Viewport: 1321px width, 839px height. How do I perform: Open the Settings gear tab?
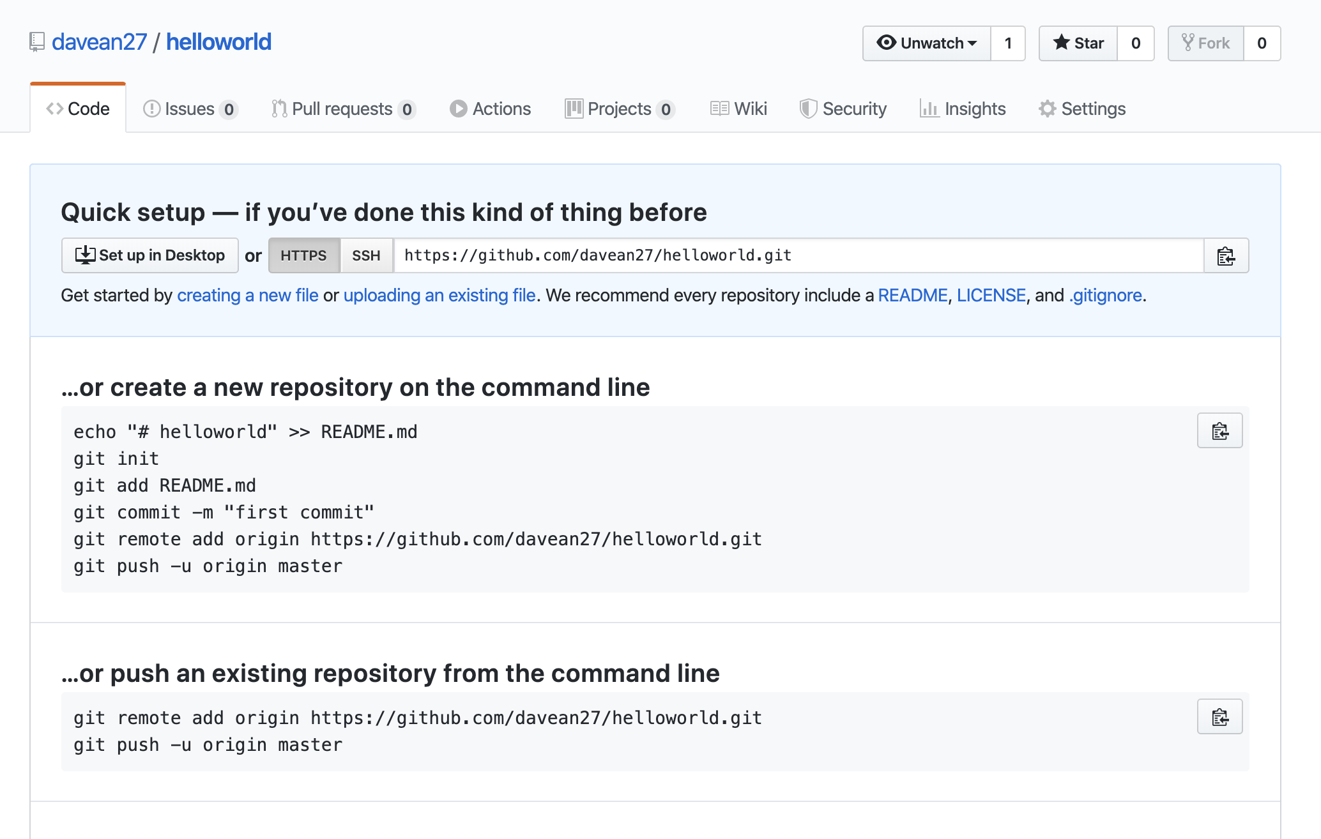(1082, 109)
